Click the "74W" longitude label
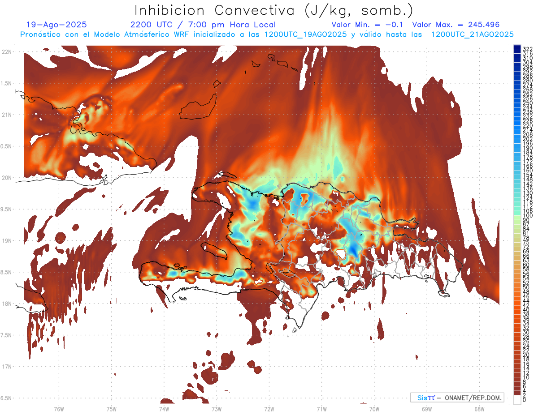 pyautogui.click(x=164, y=409)
